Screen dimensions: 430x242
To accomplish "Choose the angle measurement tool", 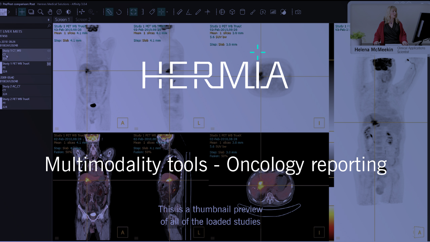I will [189, 12].
